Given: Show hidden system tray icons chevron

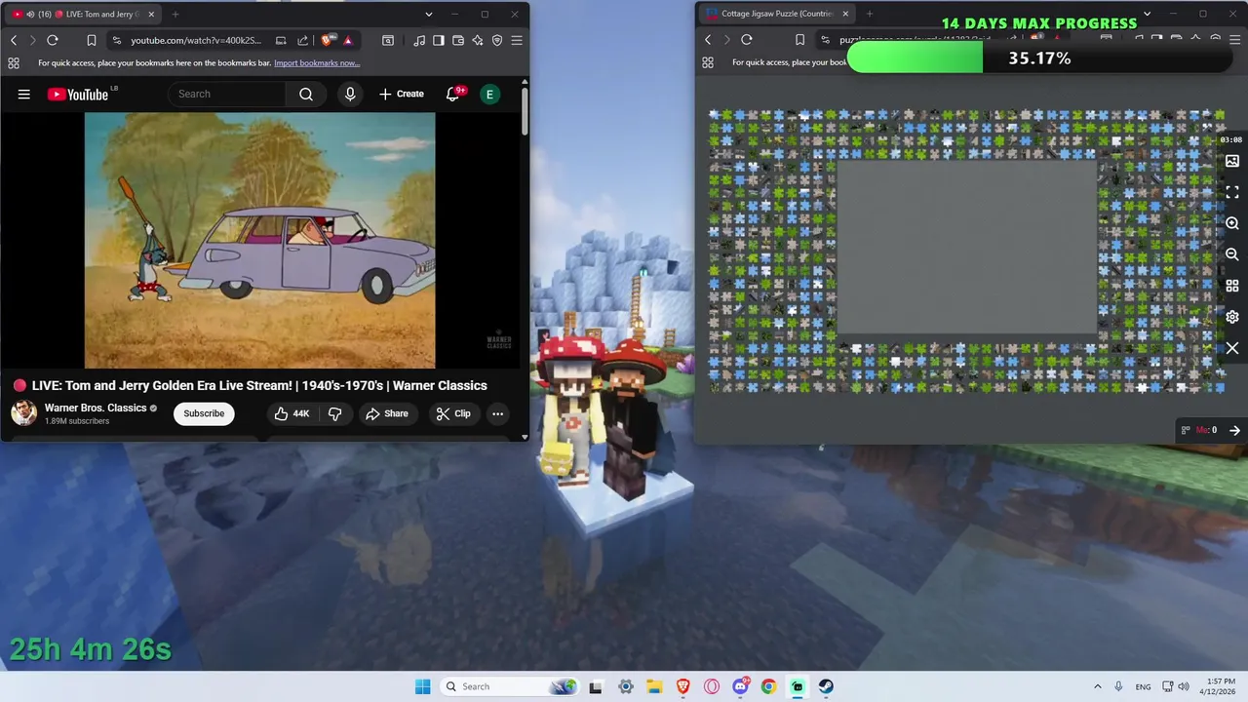Looking at the screenshot, I should [1098, 686].
